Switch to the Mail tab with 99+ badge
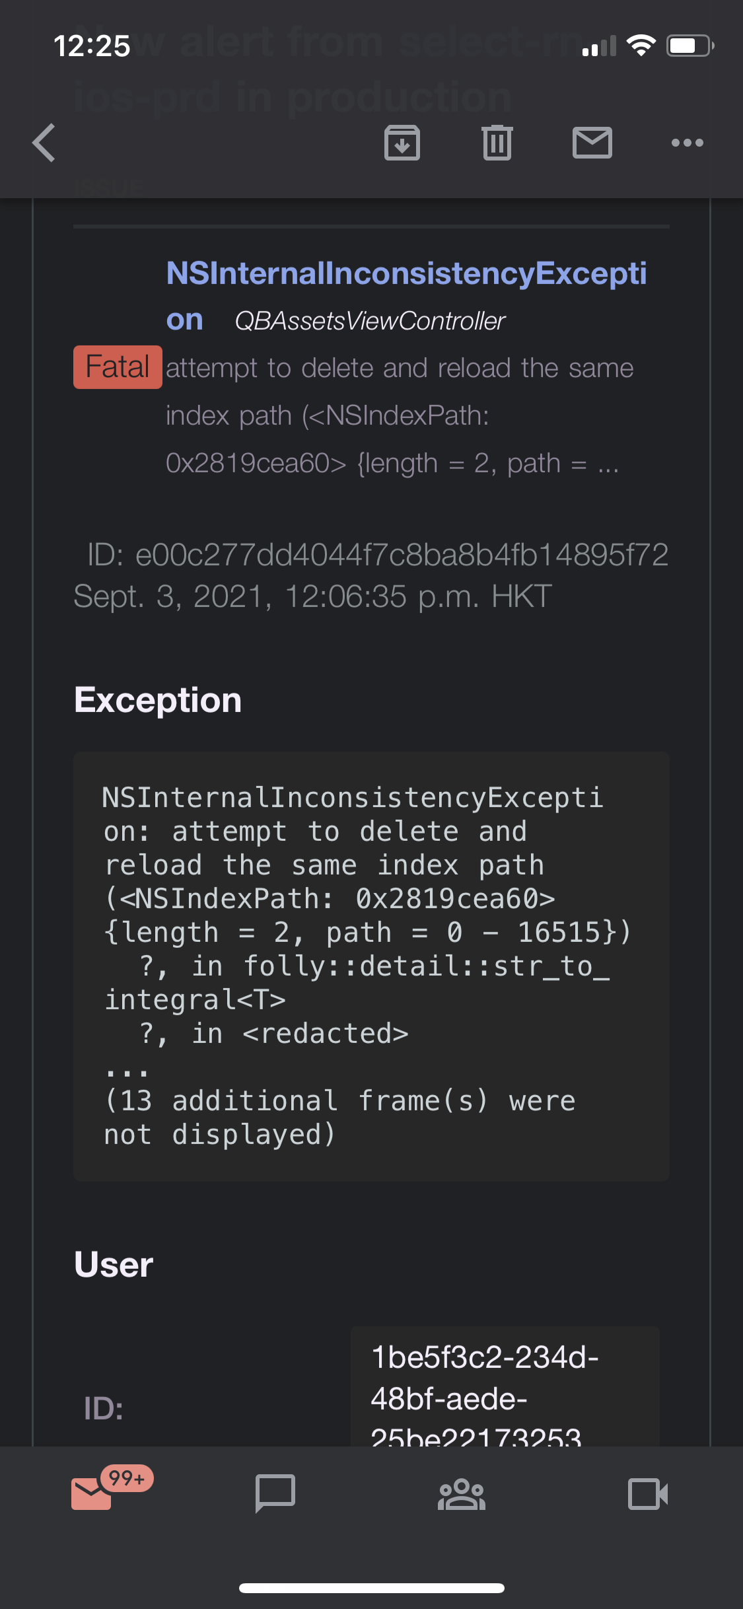The image size is (743, 1609). [92, 1493]
